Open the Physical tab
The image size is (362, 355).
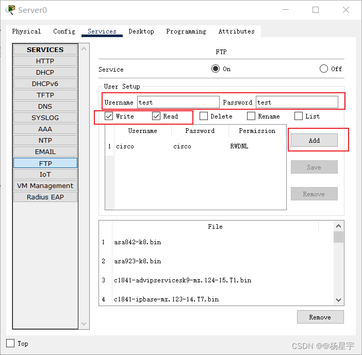point(26,31)
